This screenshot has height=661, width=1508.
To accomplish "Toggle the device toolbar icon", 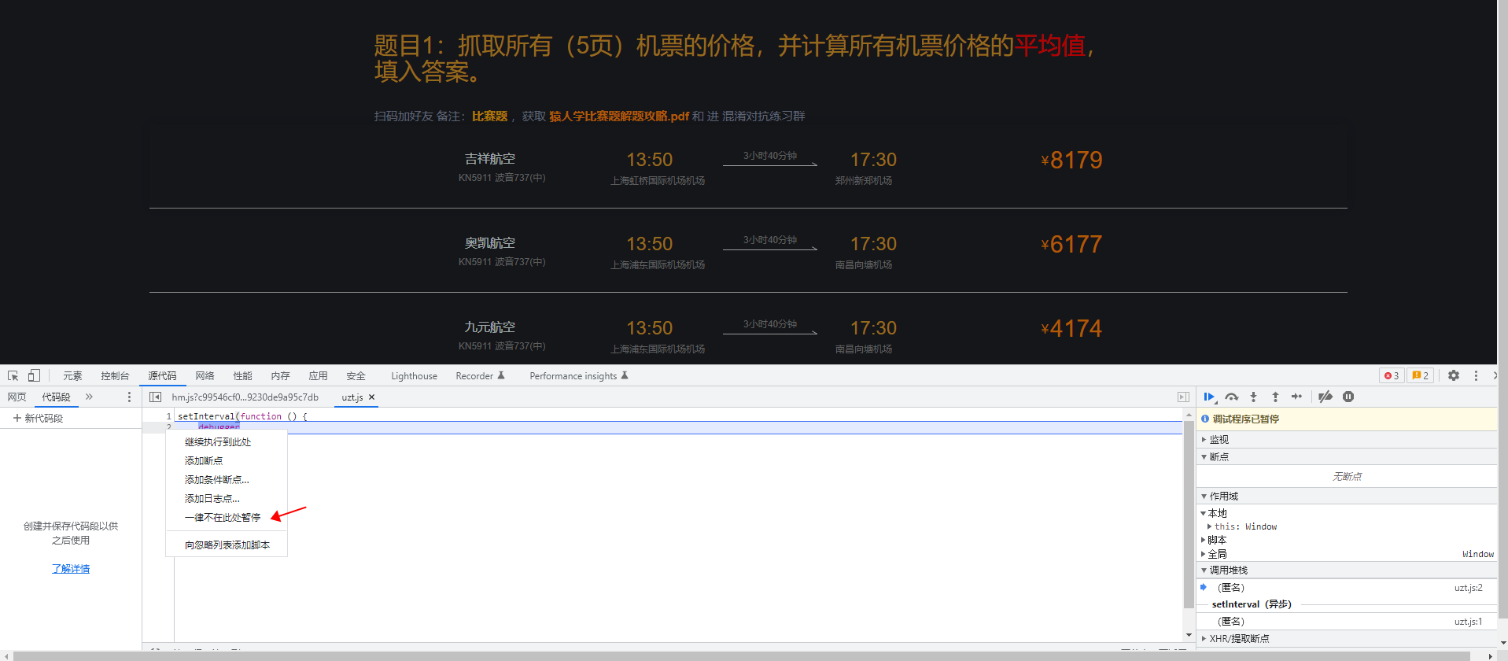I will coord(34,376).
